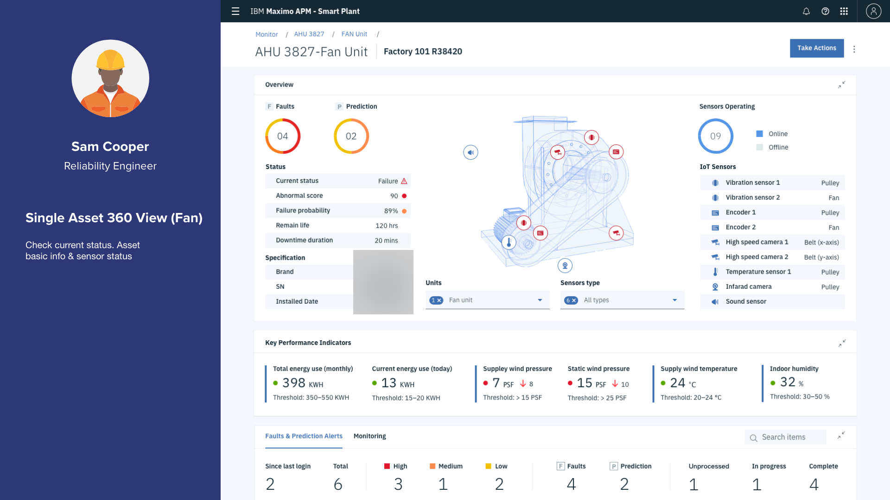Select the Abnormal score row
Screen dimensions: 890x500
pos(338,196)
